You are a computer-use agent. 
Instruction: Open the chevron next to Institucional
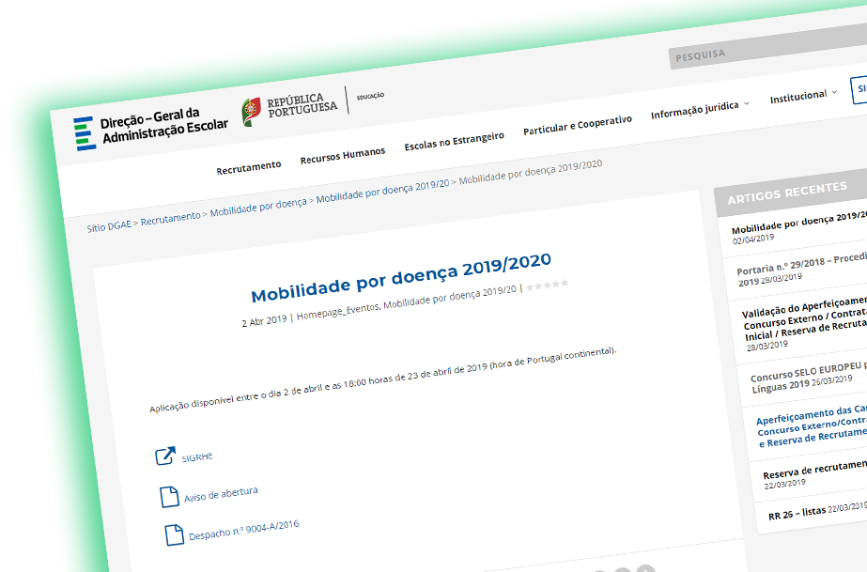pos(832,91)
